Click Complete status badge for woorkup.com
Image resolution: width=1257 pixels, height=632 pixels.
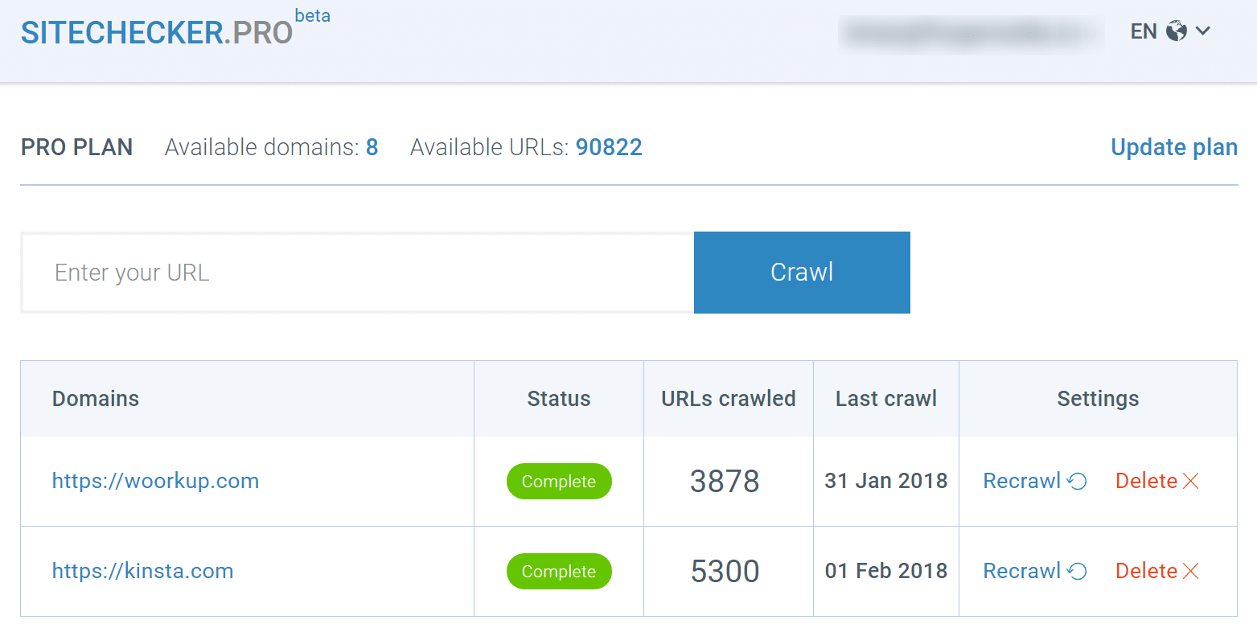click(x=559, y=481)
